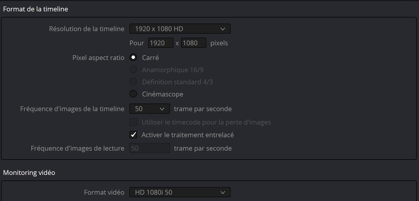The height and width of the screenshot is (201, 419).
Task: Click the Pixel aspect ratio label
Action: coord(98,58)
